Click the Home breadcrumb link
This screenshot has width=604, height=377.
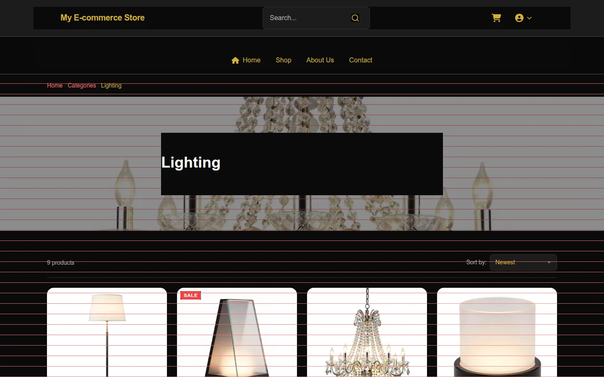tap(55, 85)
